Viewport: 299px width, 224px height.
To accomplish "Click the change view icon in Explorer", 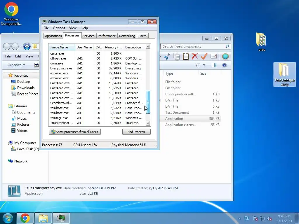I will [198, 65].
